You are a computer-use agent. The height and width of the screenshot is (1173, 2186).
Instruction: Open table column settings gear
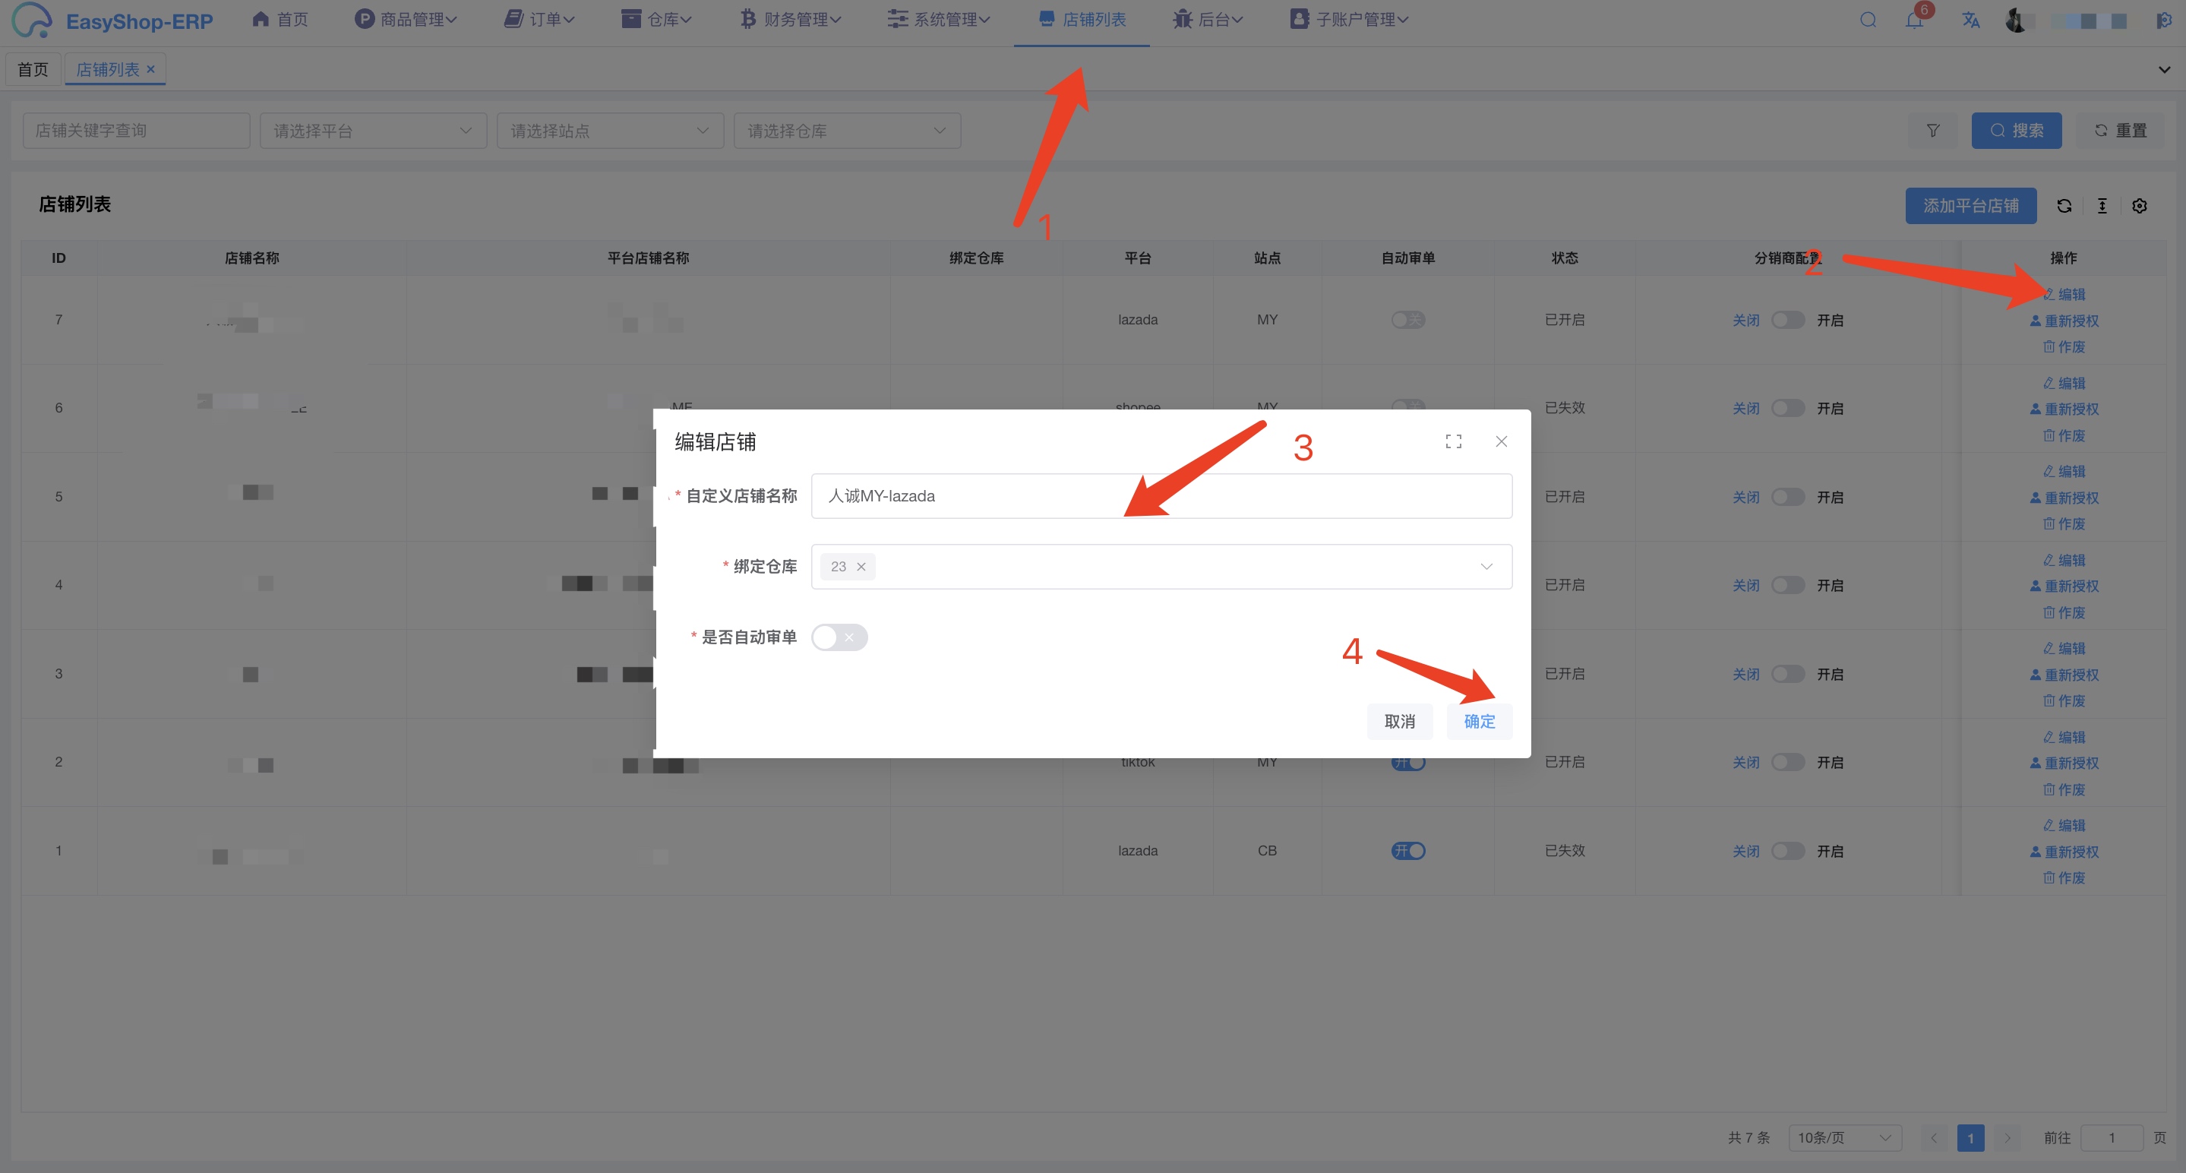click(x=2140, y=206)
